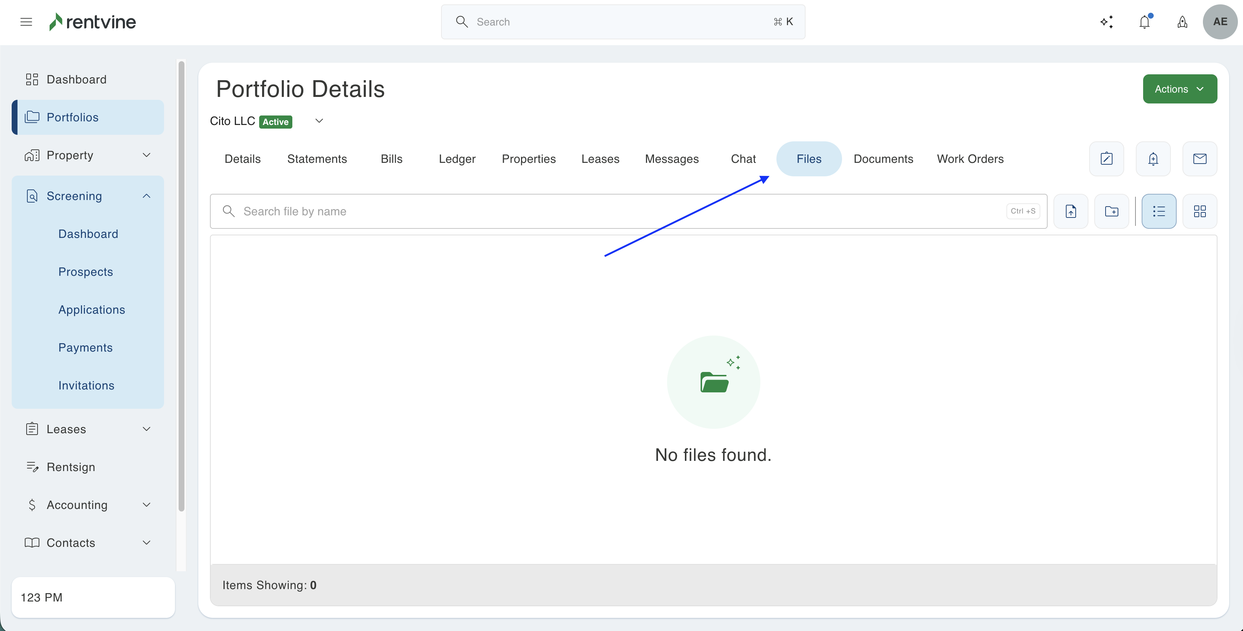Screen dimensions: 1243x631
Task: Open the notifications bell
Action: point(1144,22)
